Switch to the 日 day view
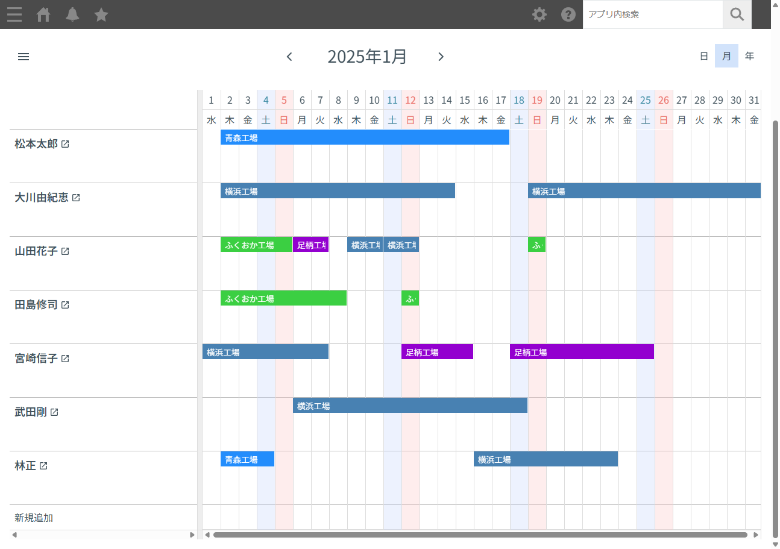The height and width of the screenshot is (549, 780). pos(703,56)
